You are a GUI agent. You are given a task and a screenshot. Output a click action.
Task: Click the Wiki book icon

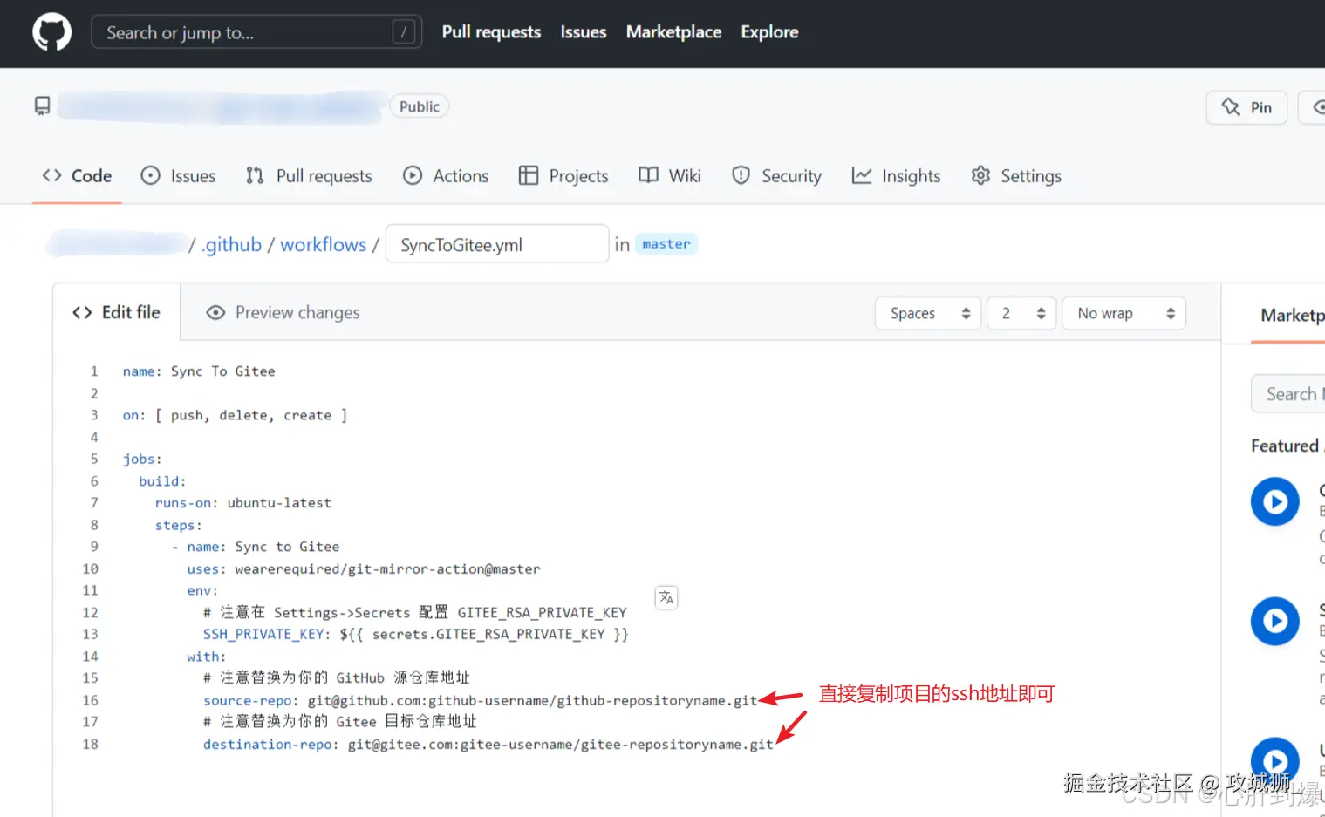click(x=648, y=175)
